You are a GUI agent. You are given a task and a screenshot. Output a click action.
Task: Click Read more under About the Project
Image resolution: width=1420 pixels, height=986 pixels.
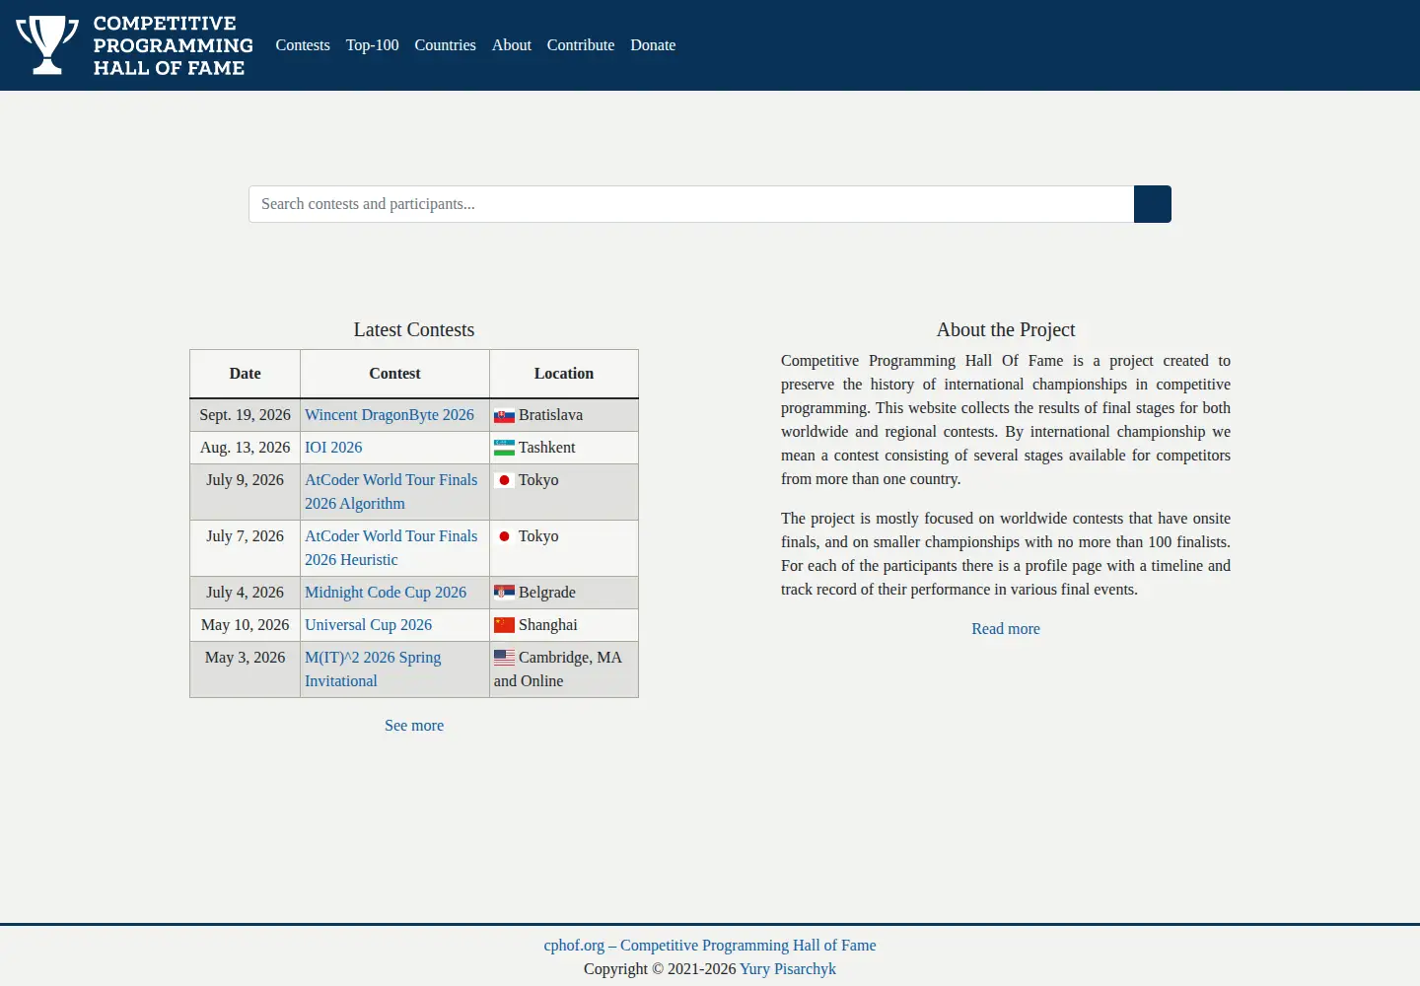1006,629
